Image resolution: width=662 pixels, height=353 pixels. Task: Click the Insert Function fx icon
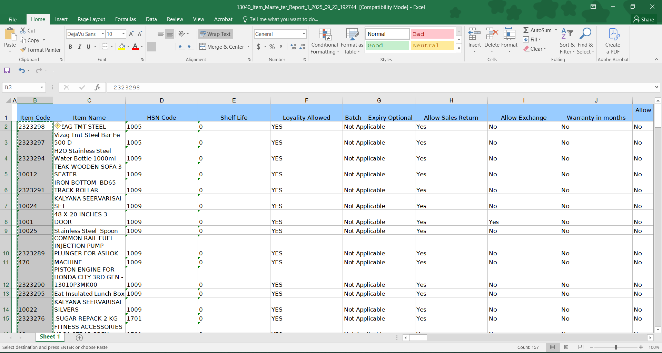[x=97, y=87]
